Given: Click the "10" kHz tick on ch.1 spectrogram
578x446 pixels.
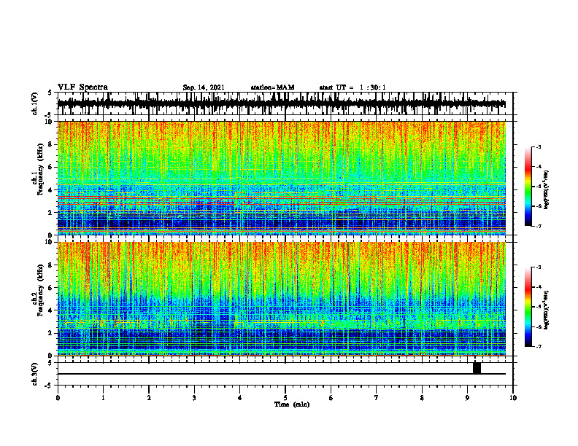Looking at the screenshot, I should (50, 122).
